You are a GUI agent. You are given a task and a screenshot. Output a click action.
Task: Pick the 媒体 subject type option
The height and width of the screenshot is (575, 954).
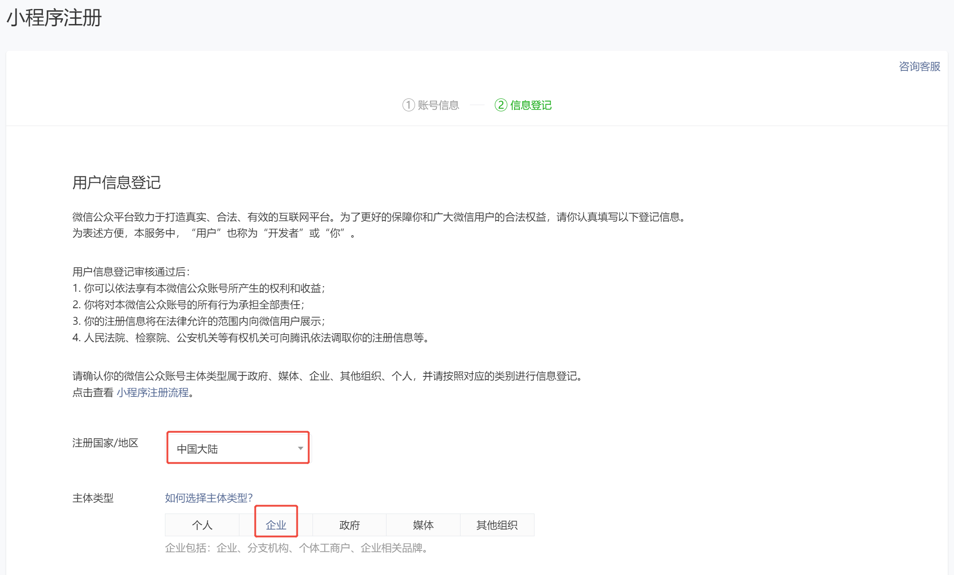423,526
